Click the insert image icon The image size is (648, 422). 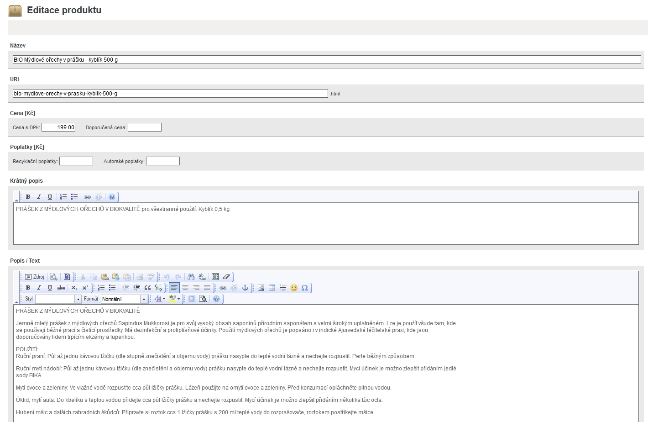tap(261, 288)
